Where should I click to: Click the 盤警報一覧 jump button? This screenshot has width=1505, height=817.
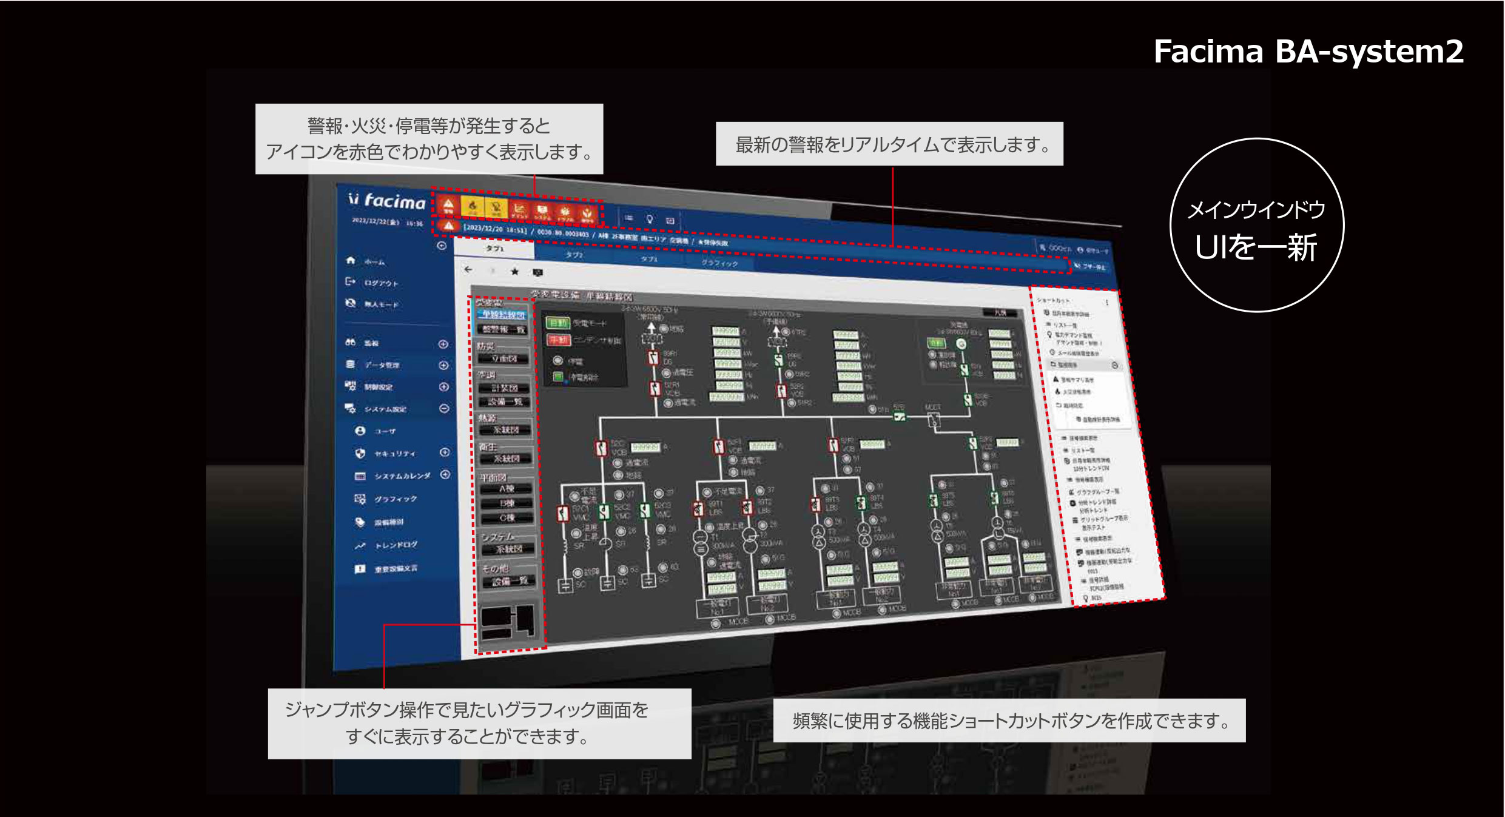[503, 329]
